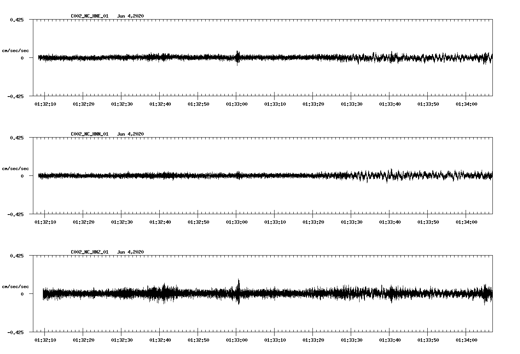This screenshot has width=520, height=354.
Task: Click time label 01:33:30 under HNE plot
Action: [352, 104]
